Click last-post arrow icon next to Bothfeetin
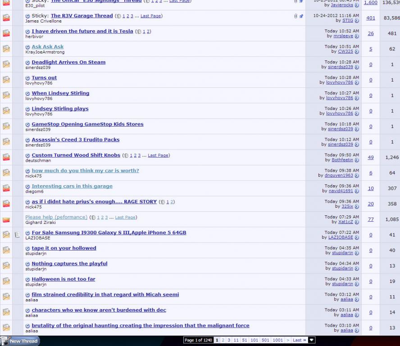This screenshot has width=400, height=346. 357,160
